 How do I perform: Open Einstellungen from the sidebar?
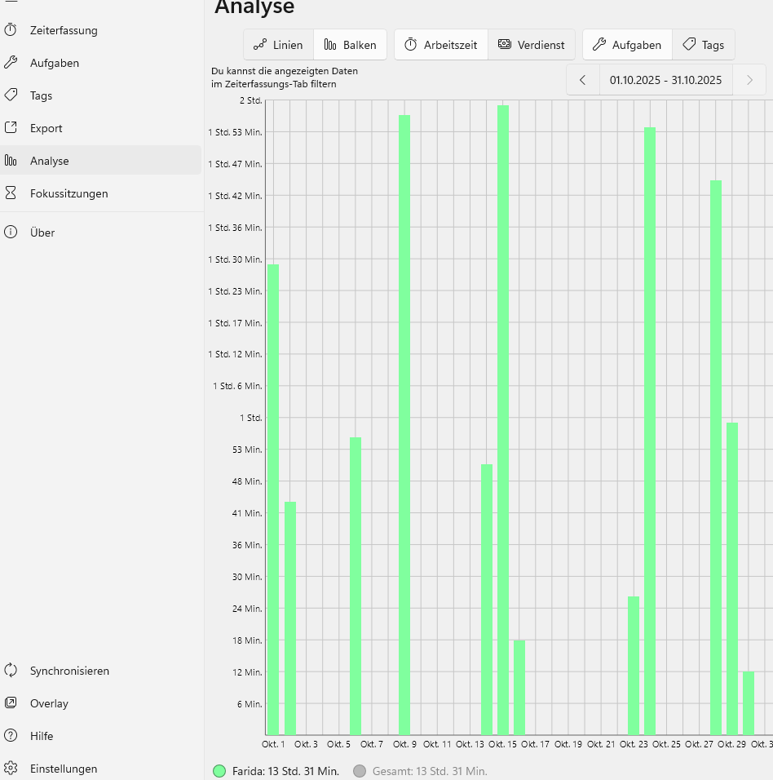(x=64, y=769)
